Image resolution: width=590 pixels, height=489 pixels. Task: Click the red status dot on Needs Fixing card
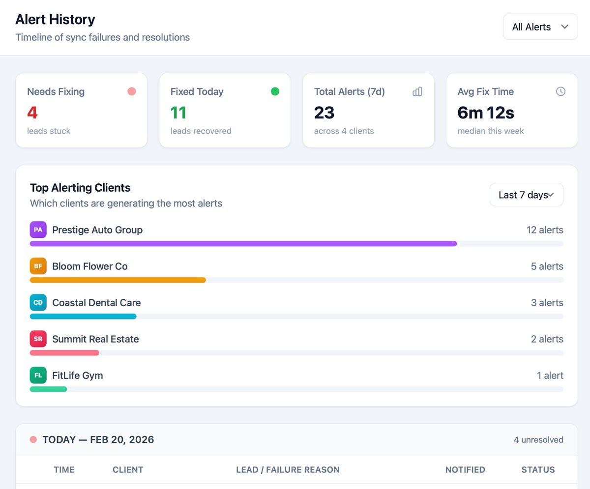(x=131, y=91)
